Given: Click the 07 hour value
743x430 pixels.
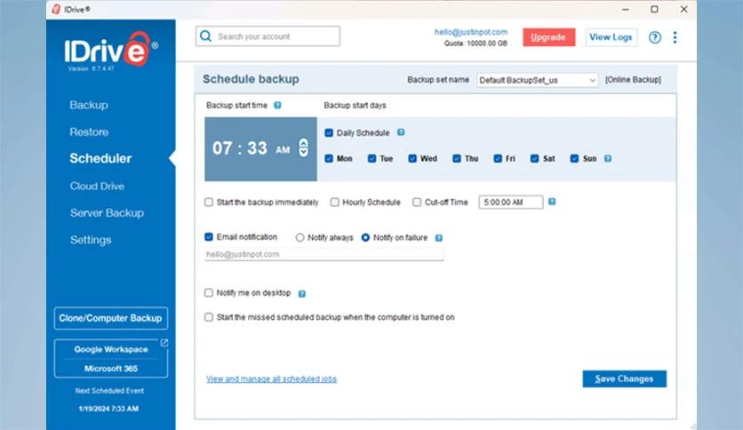Looking at the screenshot, I should [x=222, y=148].
